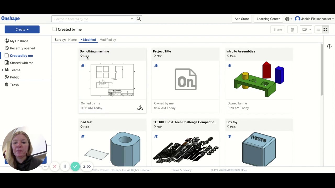Pause the screen recording
This screenshot has height=188, width=335.
[65, 166]
